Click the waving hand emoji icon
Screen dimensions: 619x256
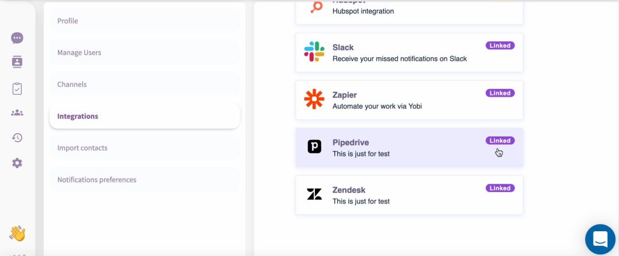pyautogui.click(x=17, y=234)
